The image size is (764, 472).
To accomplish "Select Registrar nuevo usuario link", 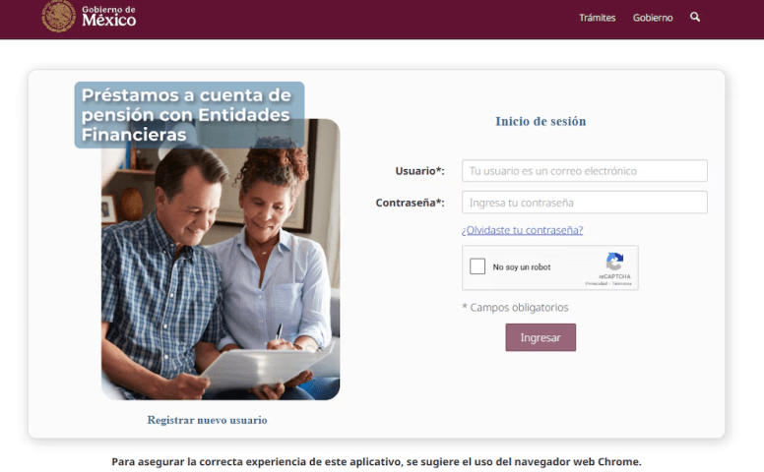I will 207,420.
